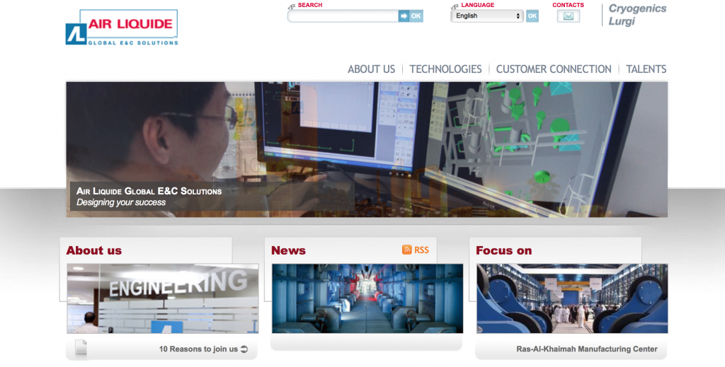Confirm language with the OK button

532,16
